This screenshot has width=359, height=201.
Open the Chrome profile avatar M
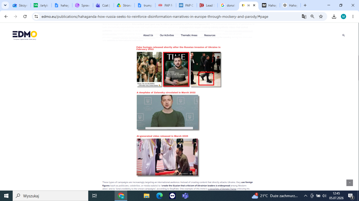(343, 16)
